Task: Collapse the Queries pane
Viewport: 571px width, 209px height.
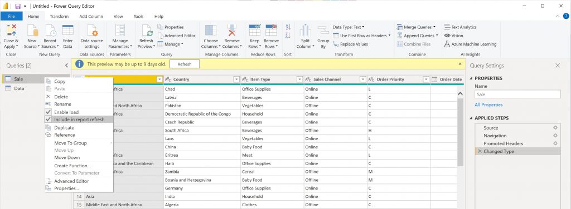Action: [x=66, y=66]
